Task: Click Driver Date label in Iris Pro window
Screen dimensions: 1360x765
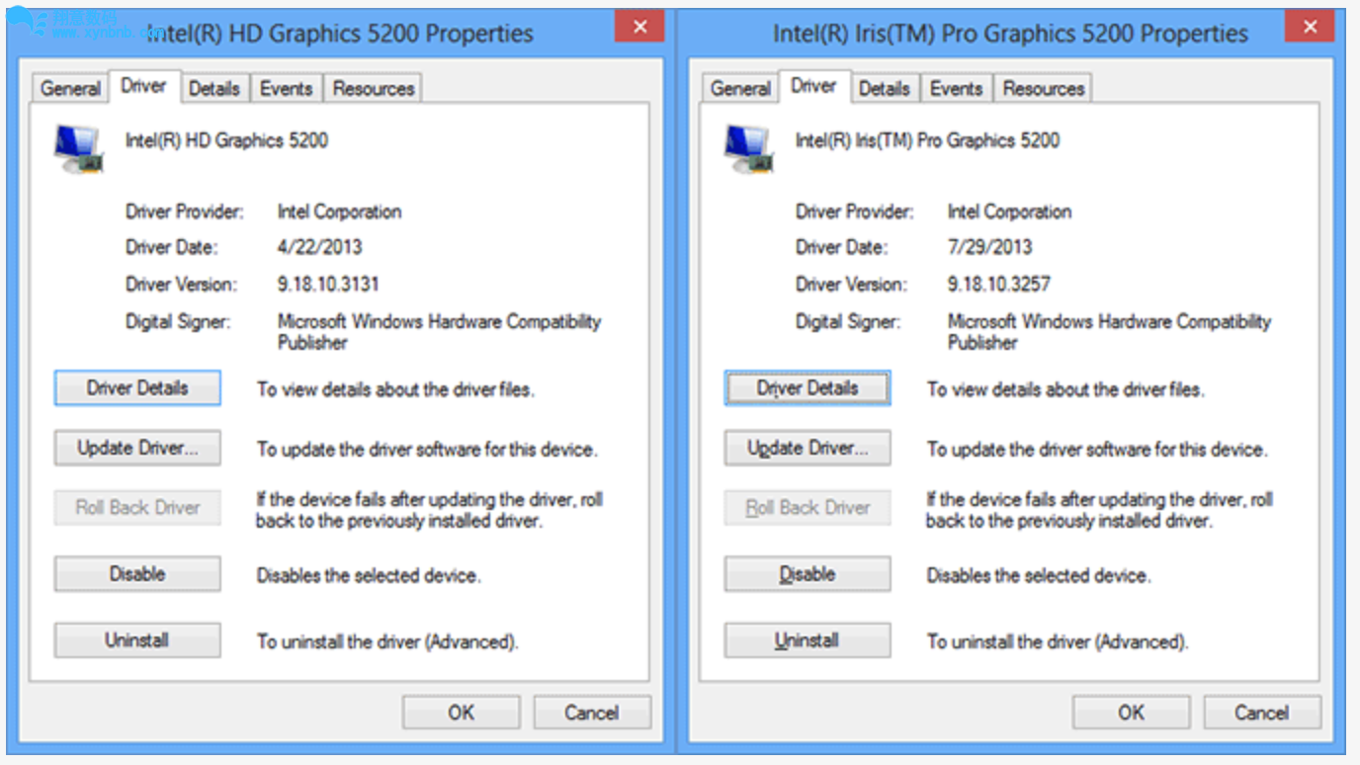Action: (x=841, y=247)
